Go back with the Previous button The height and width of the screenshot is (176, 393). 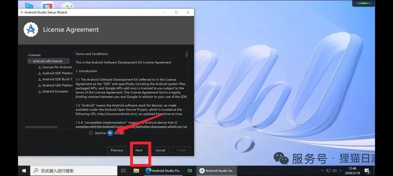click(117, 150)
